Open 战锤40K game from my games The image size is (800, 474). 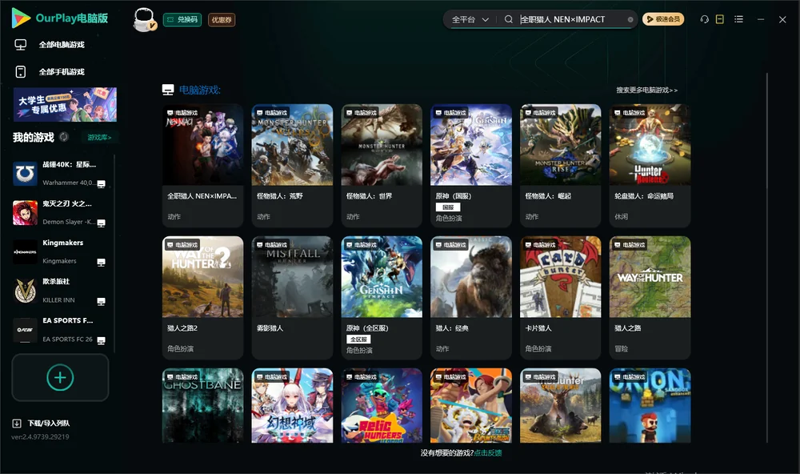coord(59,174)
